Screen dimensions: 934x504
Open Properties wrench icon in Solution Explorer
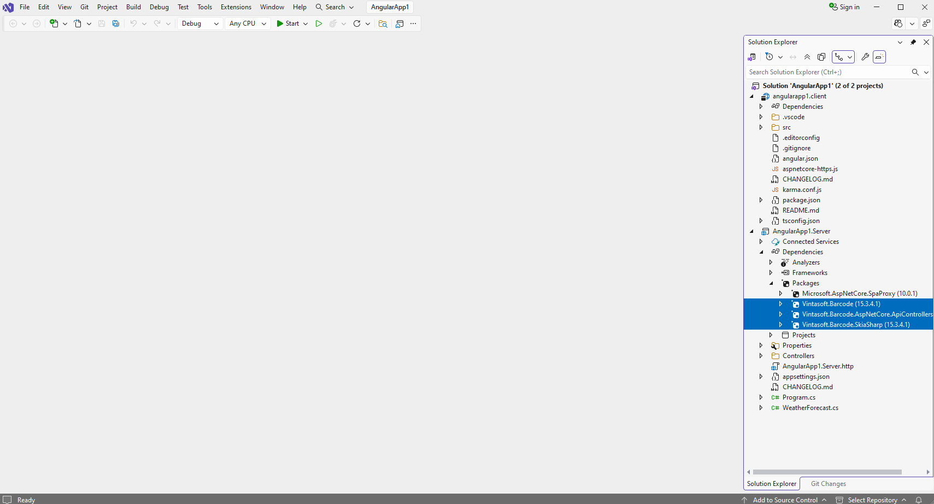point(865,57)
